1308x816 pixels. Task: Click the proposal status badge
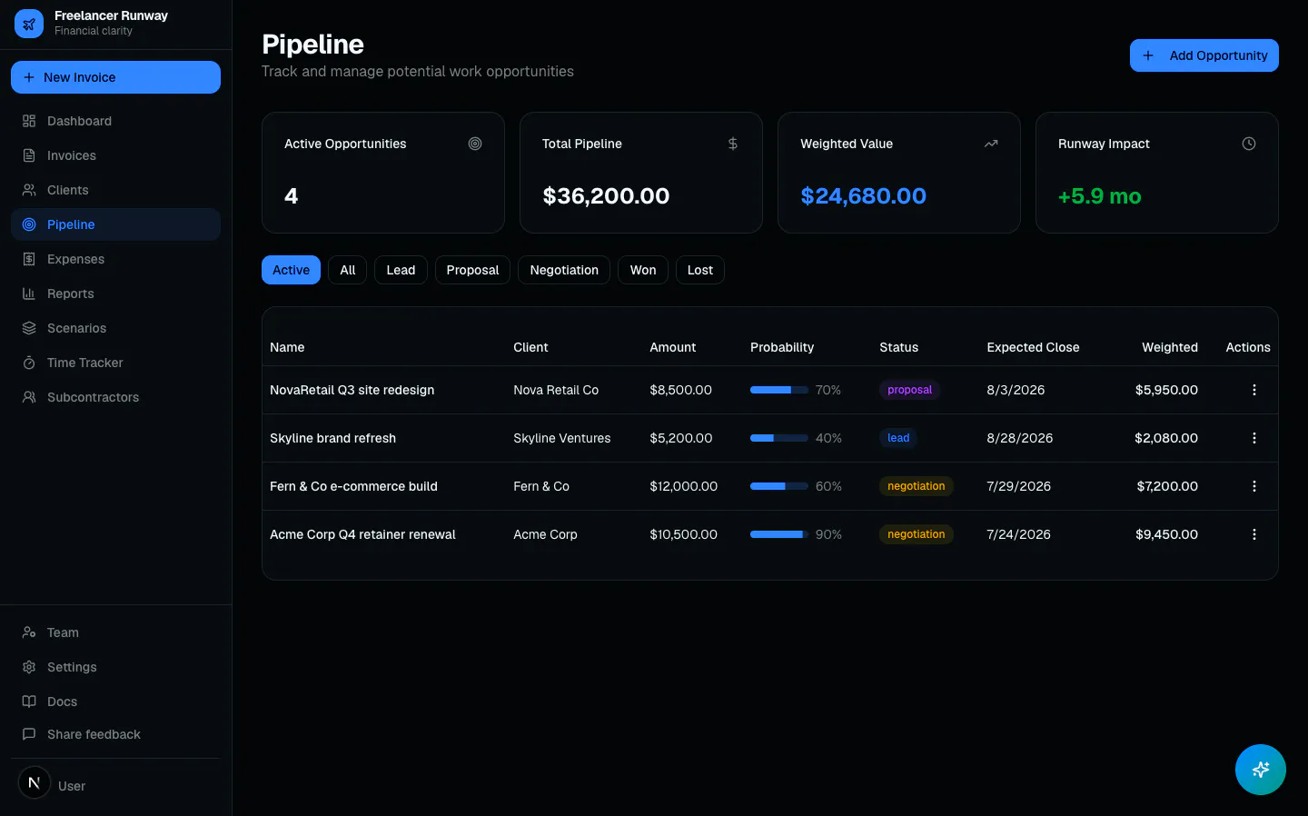point(909,390)
